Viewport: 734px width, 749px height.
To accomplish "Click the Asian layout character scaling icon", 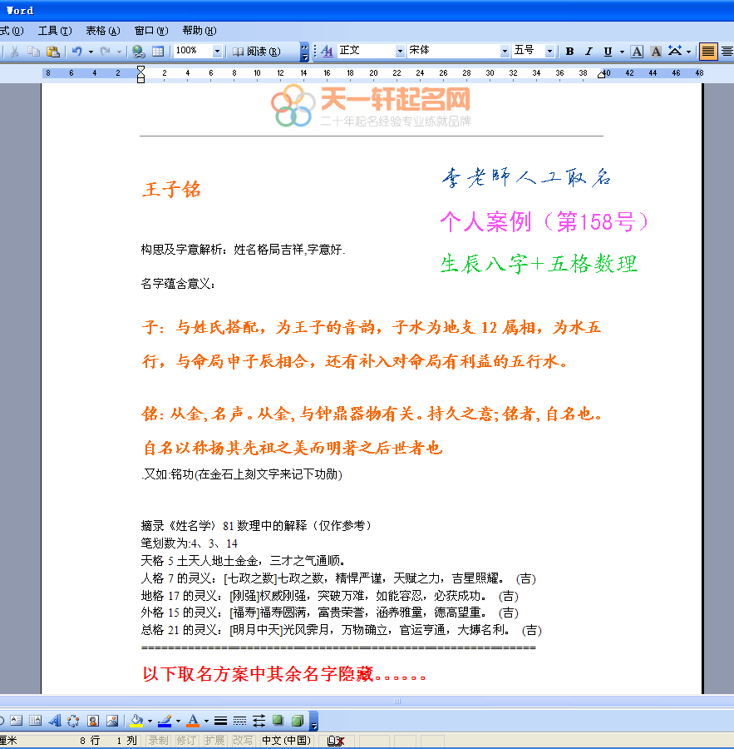I will pos(675,51).
